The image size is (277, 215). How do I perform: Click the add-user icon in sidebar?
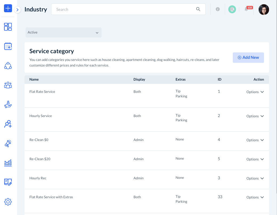click(8, 124)
